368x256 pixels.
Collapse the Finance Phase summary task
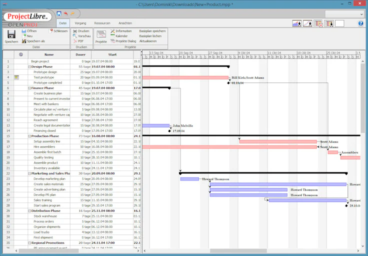tap(29, 88)
